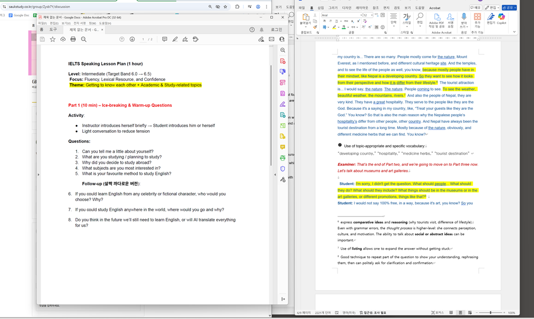
Task: Open Copilot in Word ribbon
Action: coord(501,19)
